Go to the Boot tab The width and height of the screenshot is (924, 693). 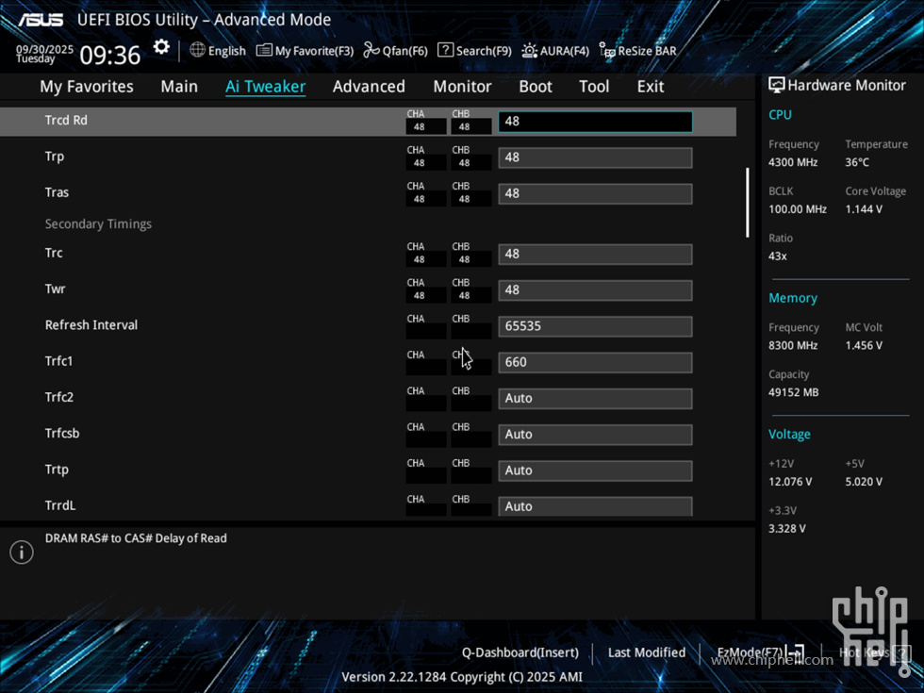pos(536,87)
